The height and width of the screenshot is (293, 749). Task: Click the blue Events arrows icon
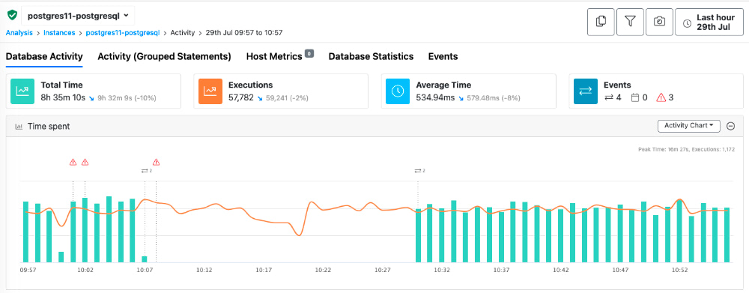pyautogui.click(x=586, y=91)
